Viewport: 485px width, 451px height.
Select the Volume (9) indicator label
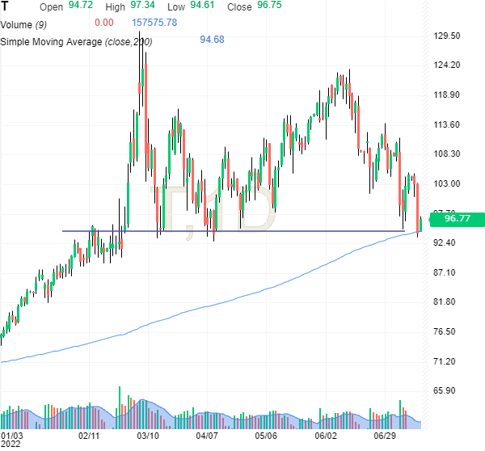point(27,23)
